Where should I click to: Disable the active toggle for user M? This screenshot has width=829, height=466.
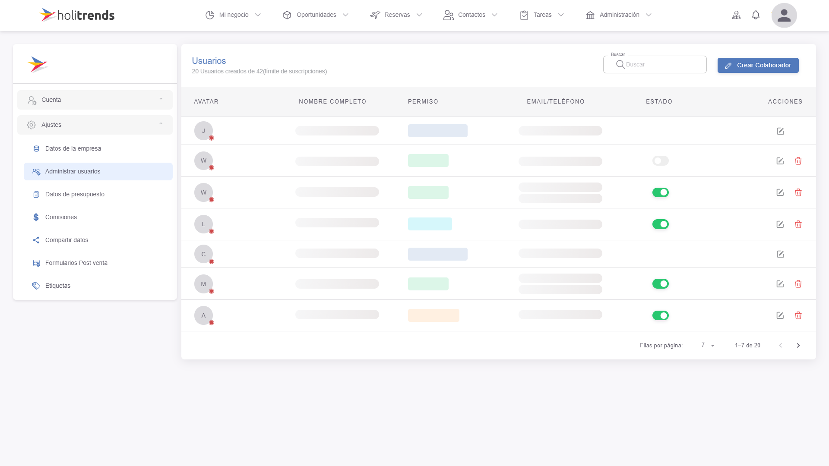coord(661,284)
